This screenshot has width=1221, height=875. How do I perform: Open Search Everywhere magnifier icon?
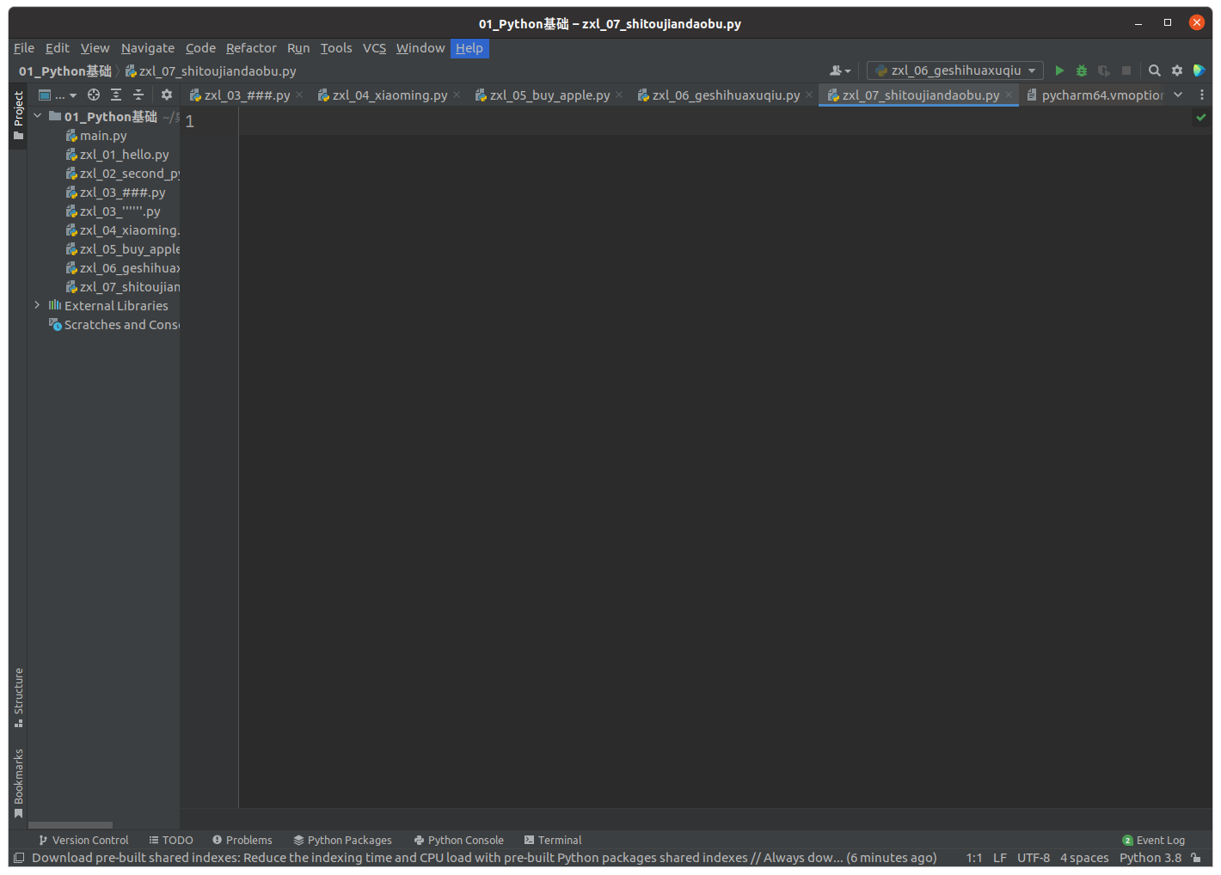pos(1155,70)
